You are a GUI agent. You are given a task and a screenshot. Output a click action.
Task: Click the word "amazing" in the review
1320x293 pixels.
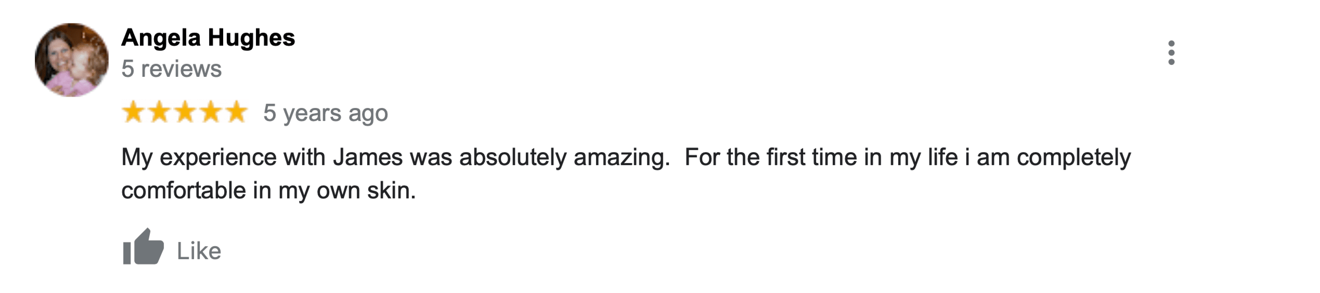point(620,157)
